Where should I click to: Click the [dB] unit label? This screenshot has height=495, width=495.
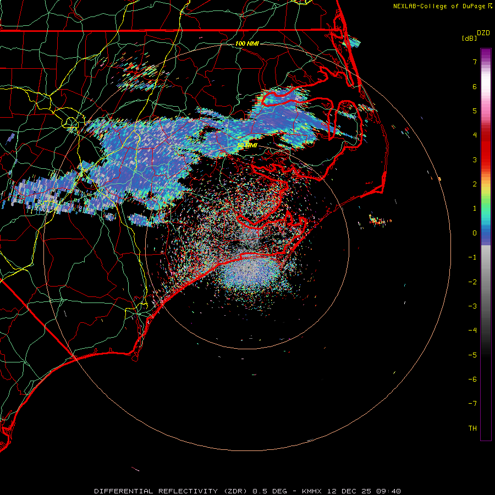pos(470,38)
